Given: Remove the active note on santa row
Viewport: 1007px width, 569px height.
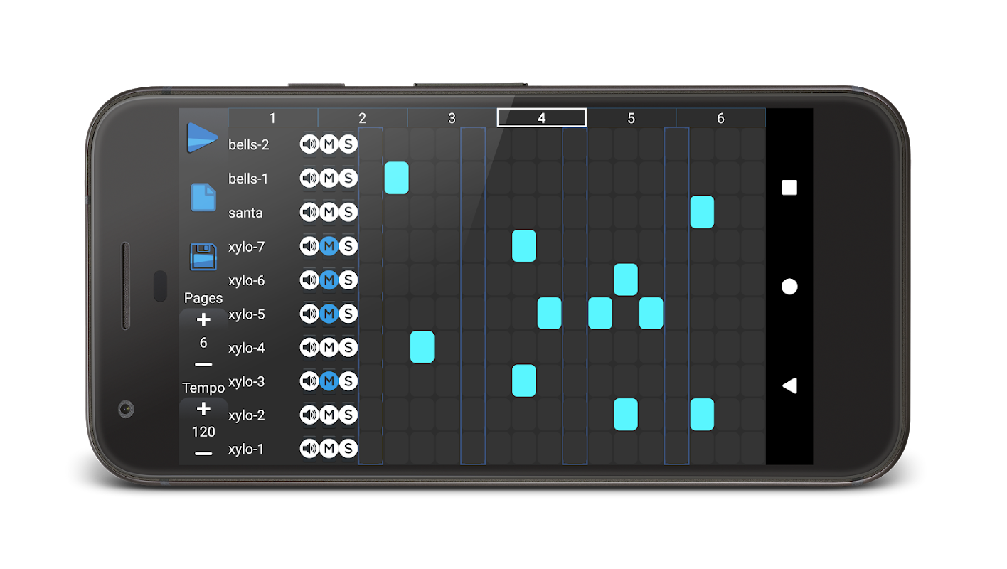Looking at the screenshot, I should coord(702,212).
